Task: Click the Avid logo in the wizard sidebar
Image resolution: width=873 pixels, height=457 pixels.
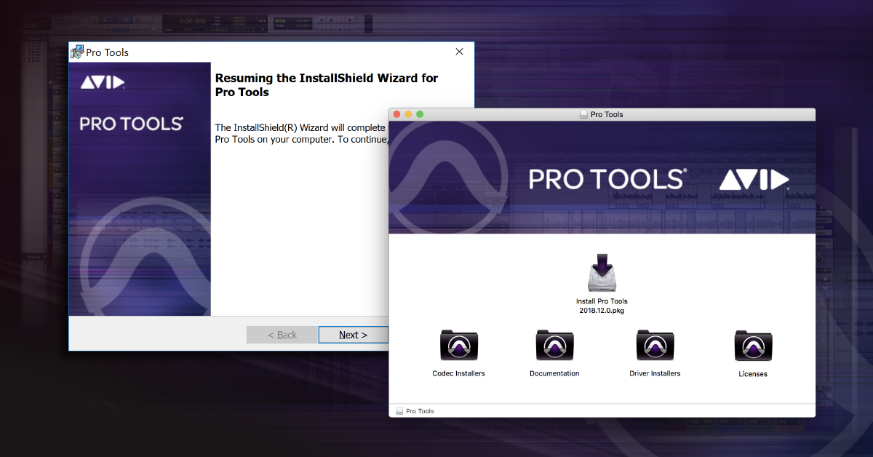Action: tap(103, 82)
